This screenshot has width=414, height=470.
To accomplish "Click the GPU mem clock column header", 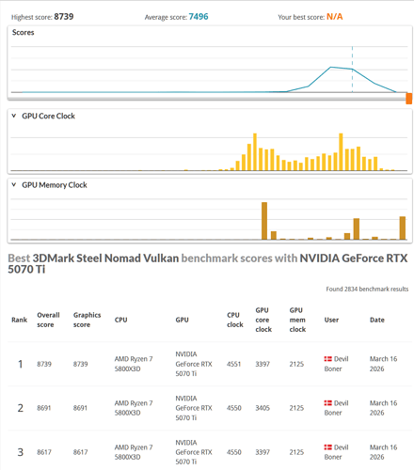I will (x=297, y=320).
